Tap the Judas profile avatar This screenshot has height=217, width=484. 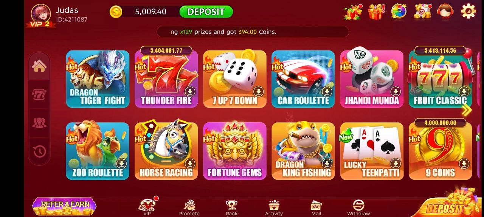pyautogui.click(x=40, y=14)
